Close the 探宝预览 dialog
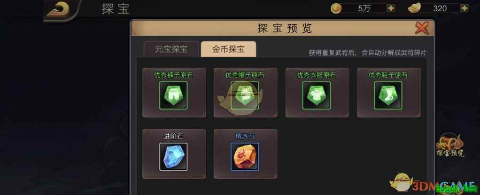The image size is (480, 195). [422, 29]
